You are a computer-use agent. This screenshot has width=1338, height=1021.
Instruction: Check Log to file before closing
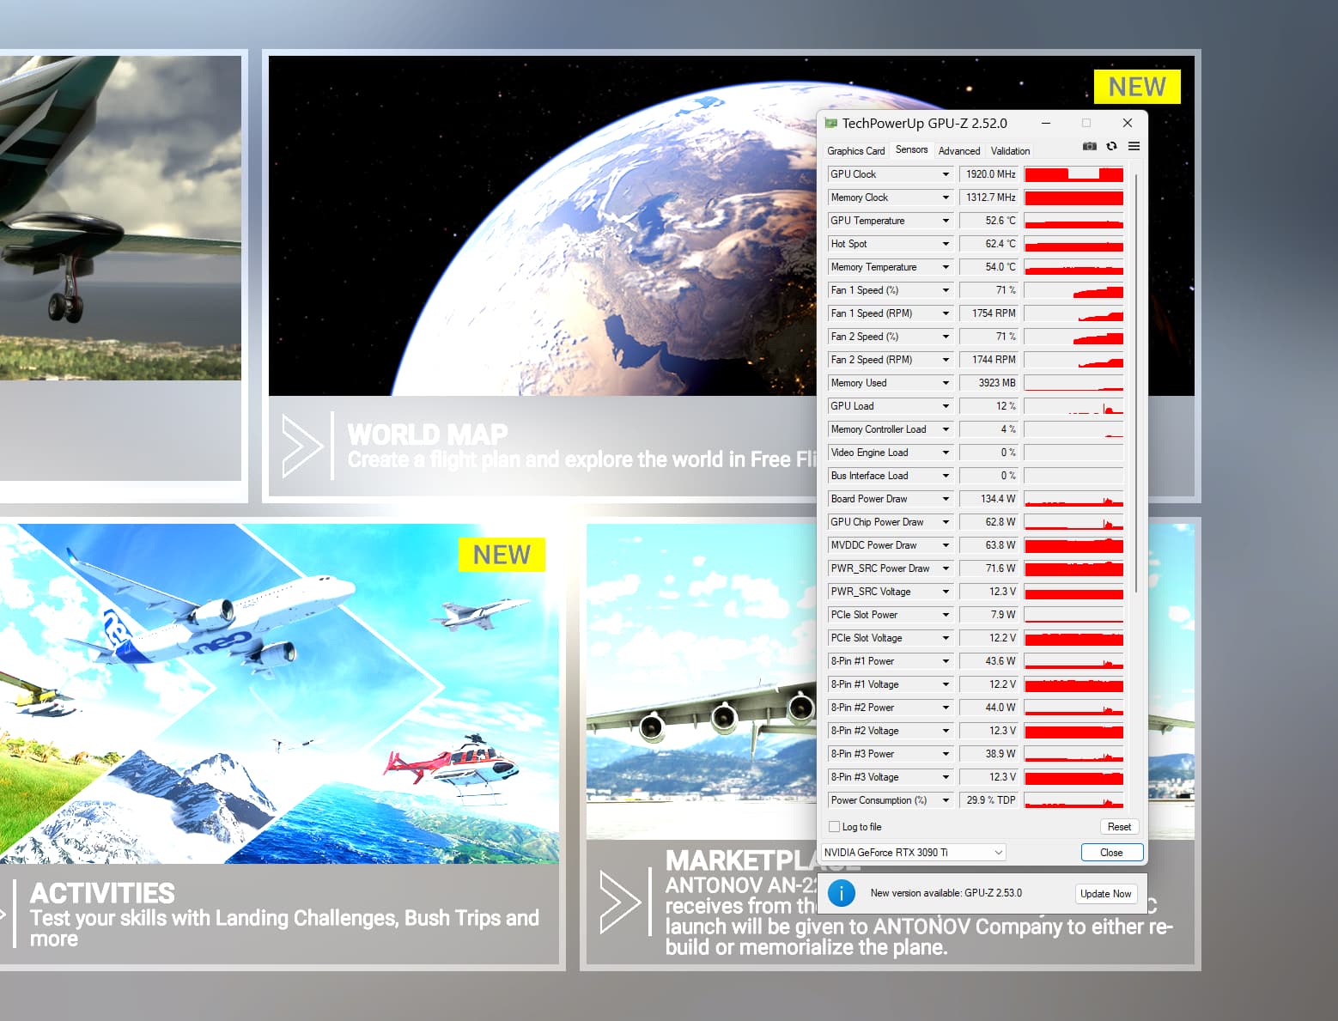click(834, 826)
